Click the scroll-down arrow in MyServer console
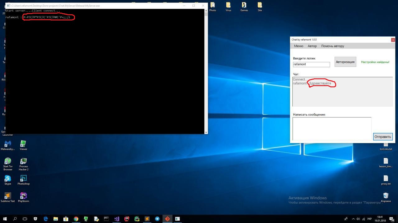Screen dimensions: 398x223 coord(206,132)
